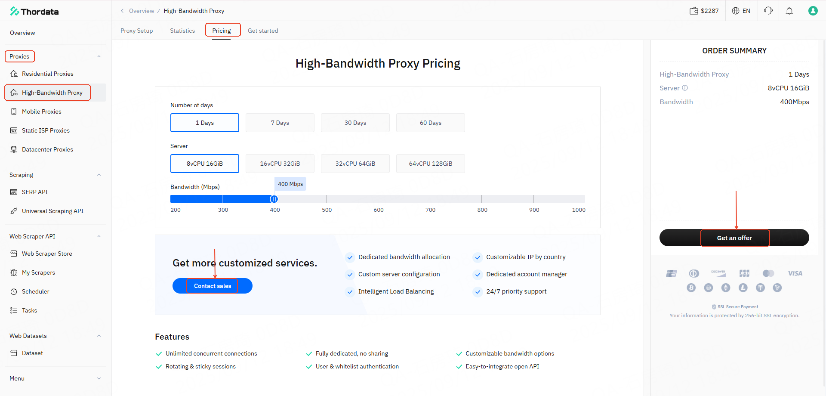Click the Ethereum payment icon
Image resolution: width=826 pixels, height=396 pixels.
(x=726, y=288)
